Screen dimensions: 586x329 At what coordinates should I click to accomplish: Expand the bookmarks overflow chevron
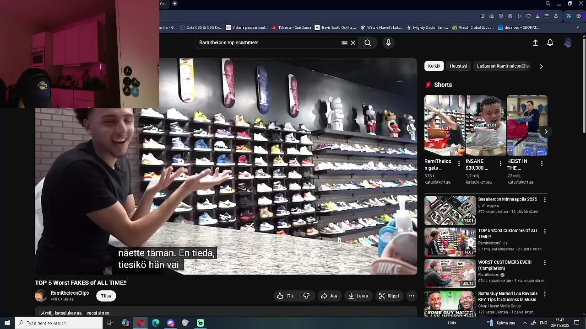pos(577,27)
